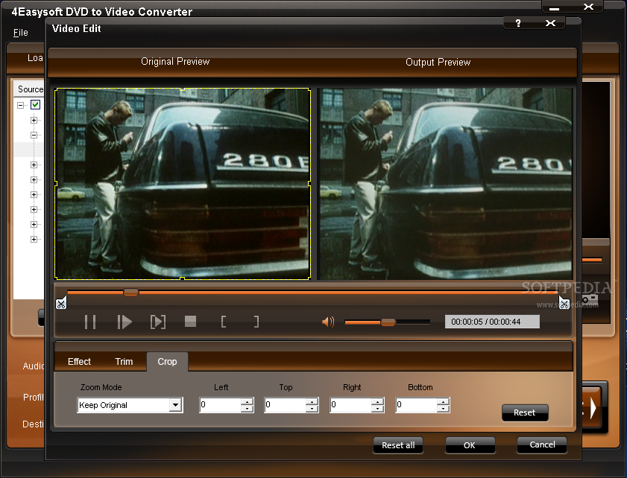Click the Top crop value field

pyautogui.click(x=285, y=405)
